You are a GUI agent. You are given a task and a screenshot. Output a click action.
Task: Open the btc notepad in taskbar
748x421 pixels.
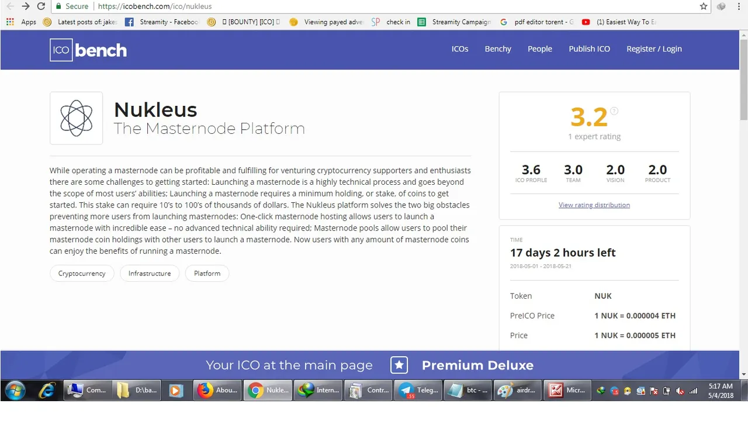(468, 390)
